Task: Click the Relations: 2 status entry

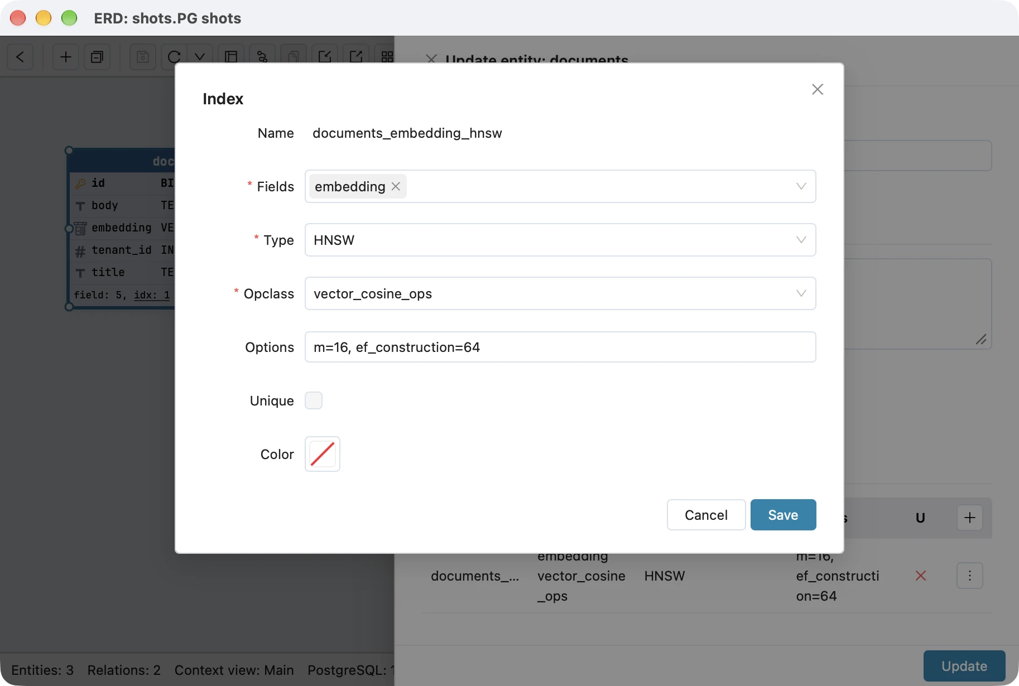Action: click(x=124, y=670)
